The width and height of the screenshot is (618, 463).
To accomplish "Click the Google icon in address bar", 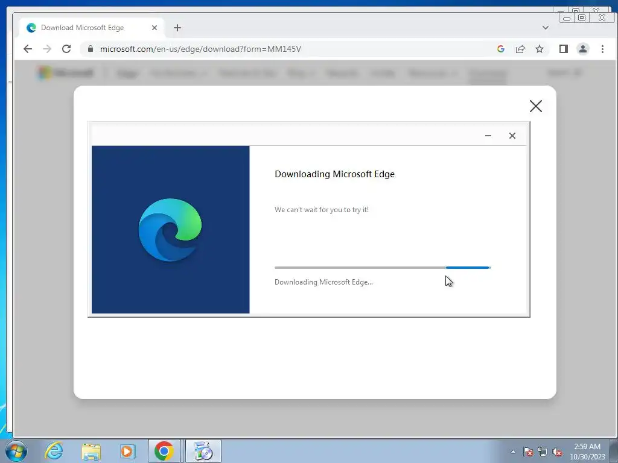I will coord(501,49).
